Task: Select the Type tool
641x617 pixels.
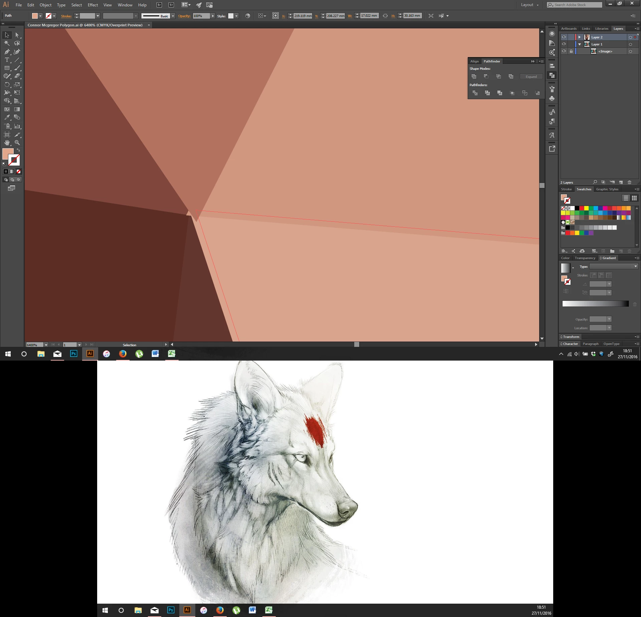Action: coord(7,60)
